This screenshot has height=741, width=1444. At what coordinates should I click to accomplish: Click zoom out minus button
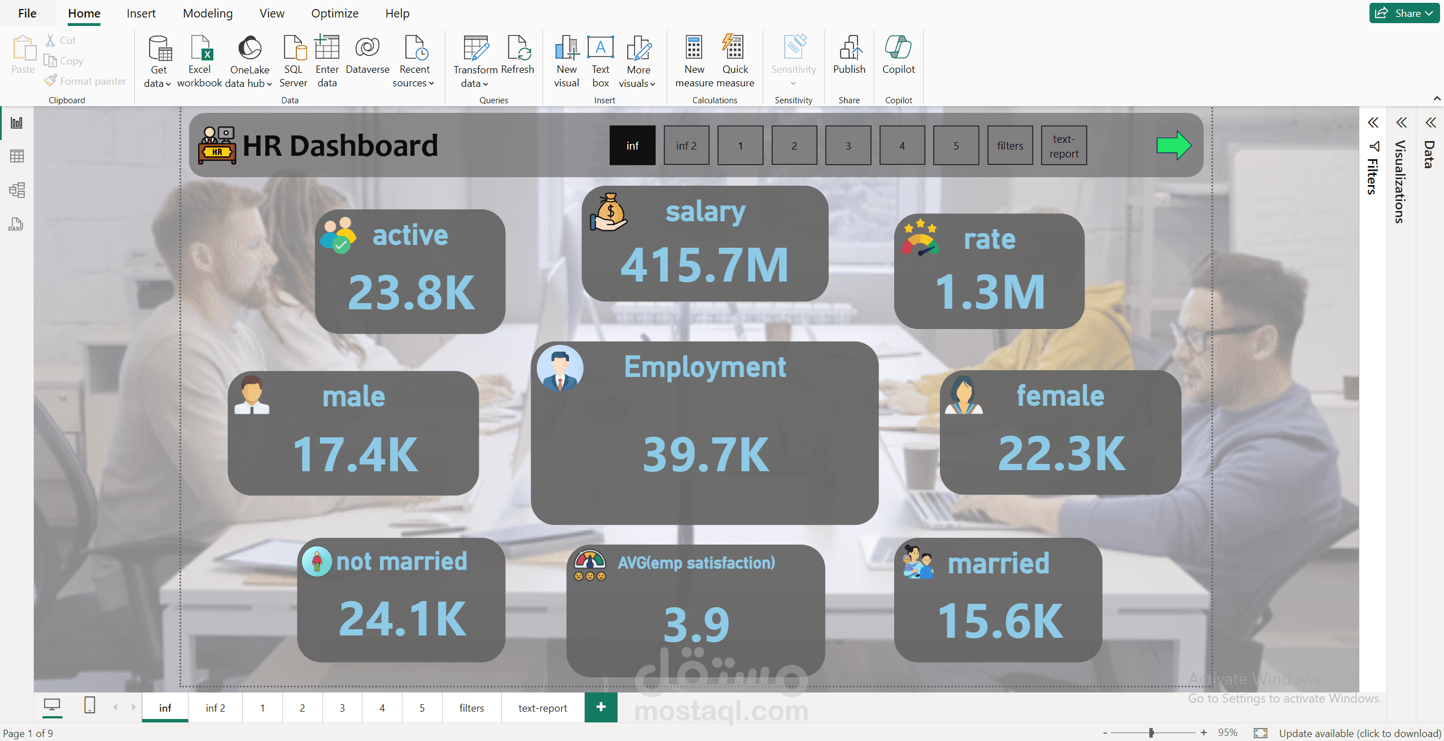(1105, 733)
